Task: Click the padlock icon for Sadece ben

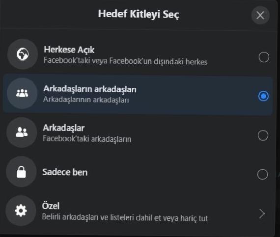Action: tap(22, 172)
